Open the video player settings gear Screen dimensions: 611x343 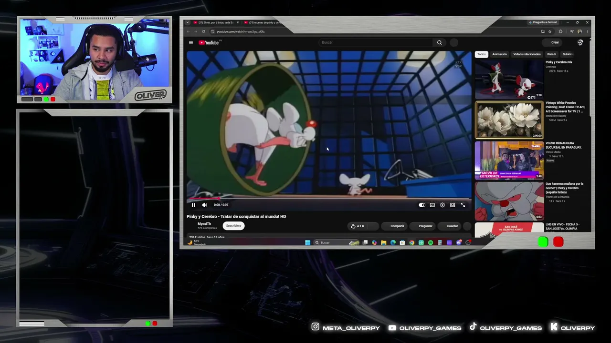442,205
